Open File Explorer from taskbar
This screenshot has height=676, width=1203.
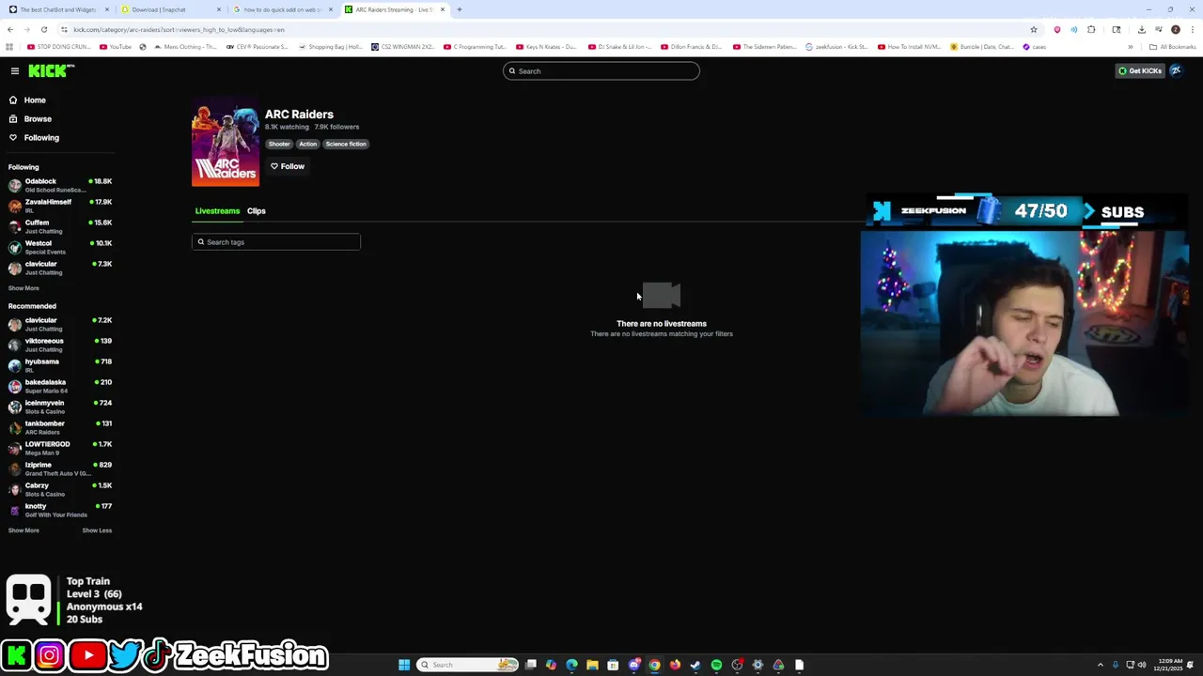592,665
